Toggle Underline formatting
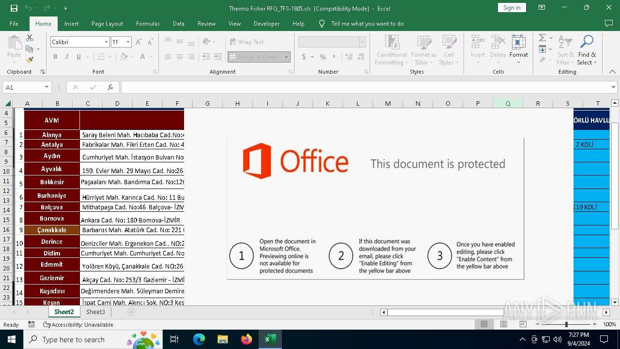Image resolution: width=620 pixels, height=349 pixels. point(78,57)
